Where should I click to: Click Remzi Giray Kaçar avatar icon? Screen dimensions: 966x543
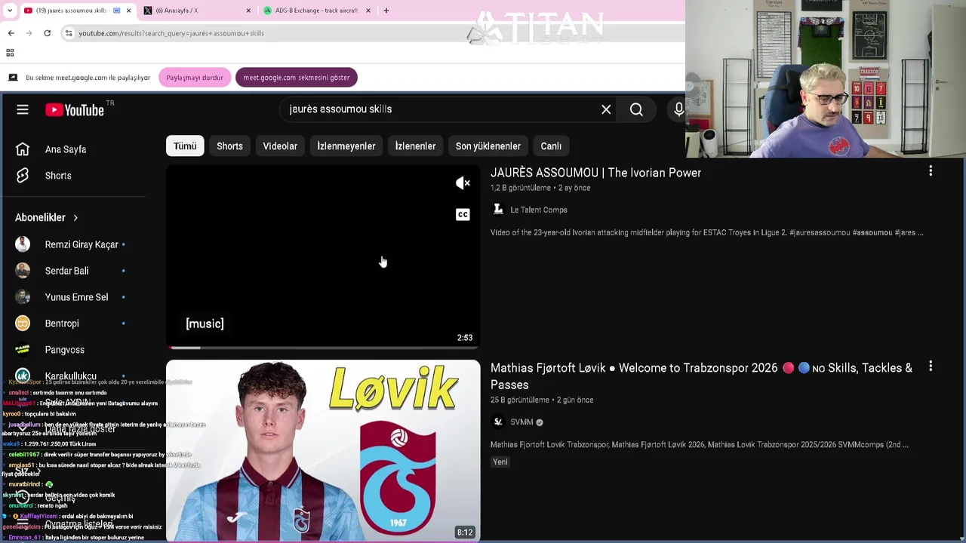(x=23, y=244)
